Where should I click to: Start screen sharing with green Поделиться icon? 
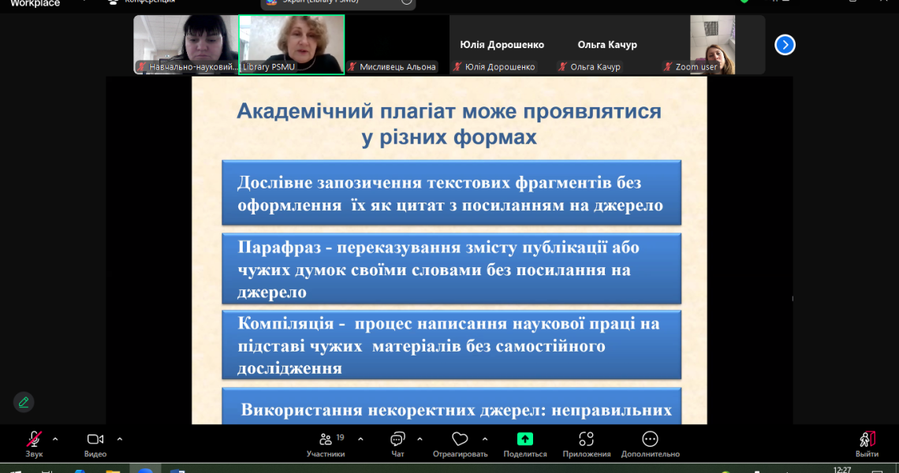524,439
